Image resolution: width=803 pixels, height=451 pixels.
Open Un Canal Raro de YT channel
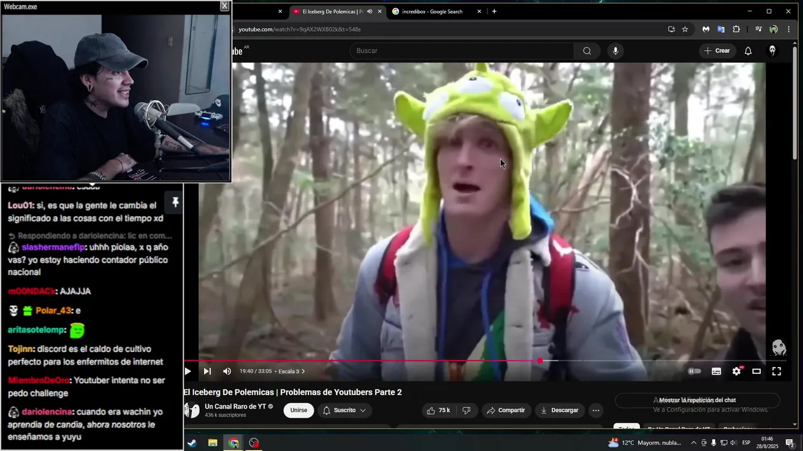(x=235, y=407)
